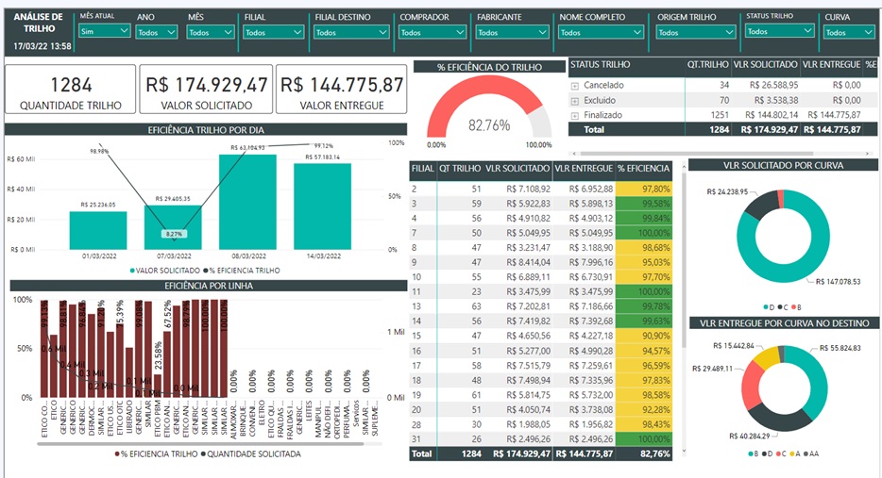Click the VLR ENTREGUE header in filial table
This screenshot has width=882, height=478.
pyautogui.click(x=584, y=169)
